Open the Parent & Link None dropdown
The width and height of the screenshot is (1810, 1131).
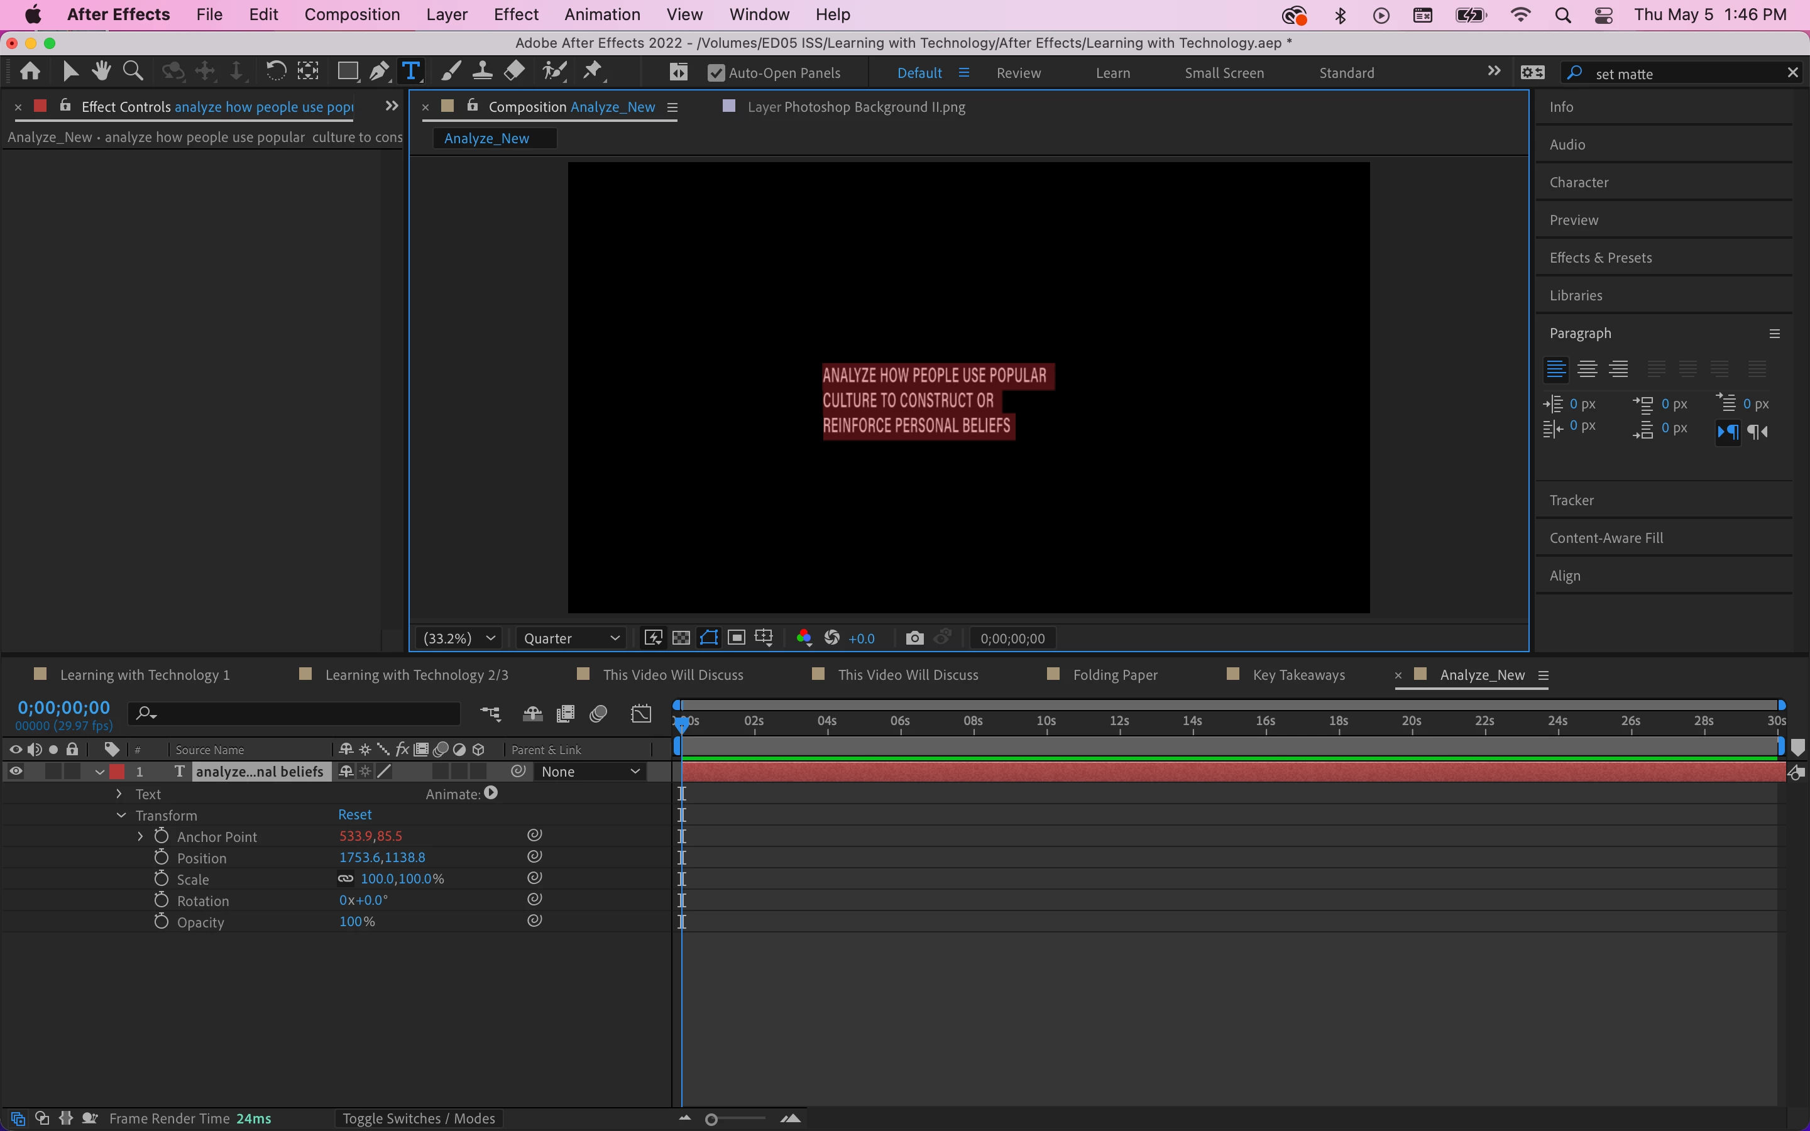[x=590, y=771]
